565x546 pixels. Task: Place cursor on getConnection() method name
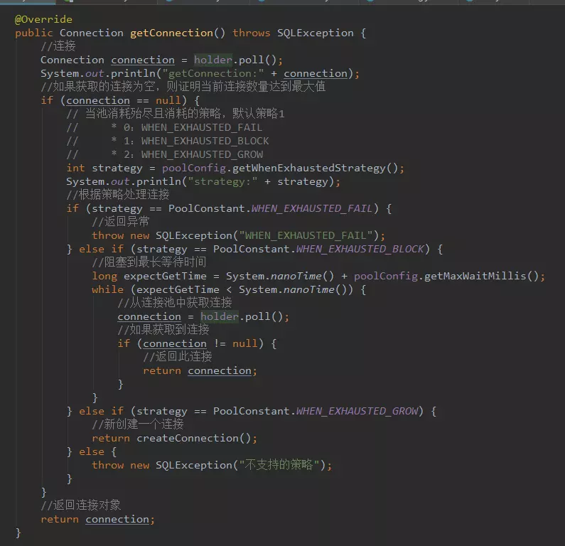171,33
